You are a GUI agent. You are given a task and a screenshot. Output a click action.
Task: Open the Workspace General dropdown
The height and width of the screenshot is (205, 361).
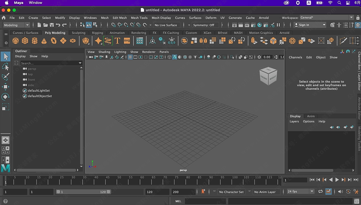coord(326,18)
